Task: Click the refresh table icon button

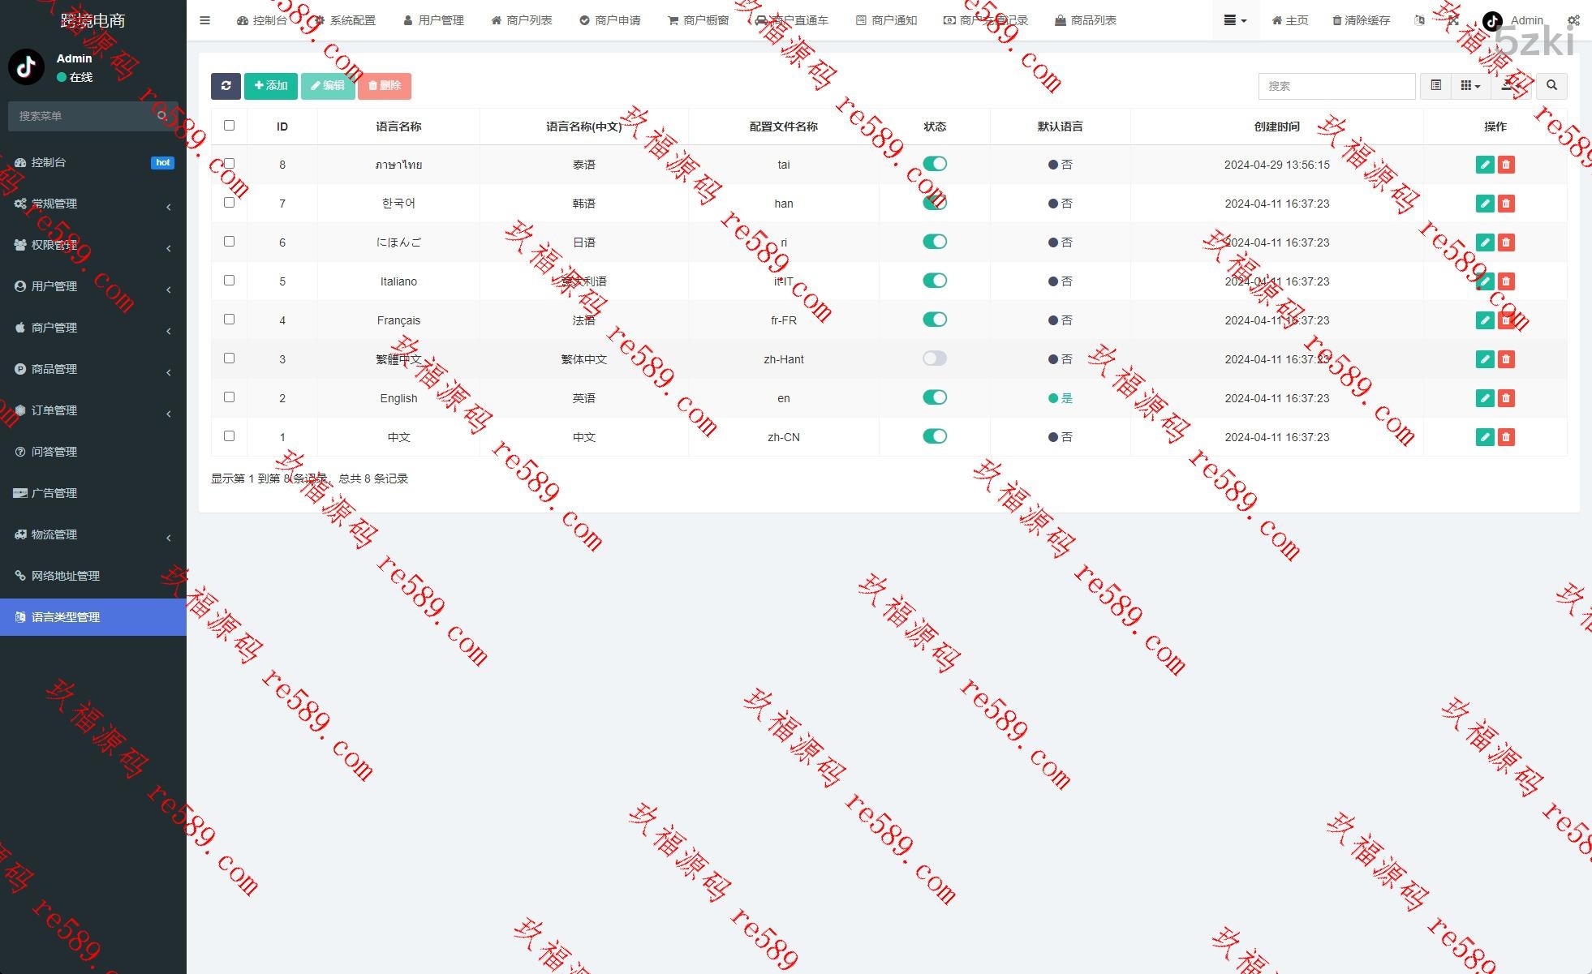Action: click(x=226, y=85)
